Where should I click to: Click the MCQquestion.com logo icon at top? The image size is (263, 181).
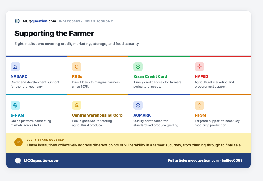pyautogui.click(x=17, y=21)
